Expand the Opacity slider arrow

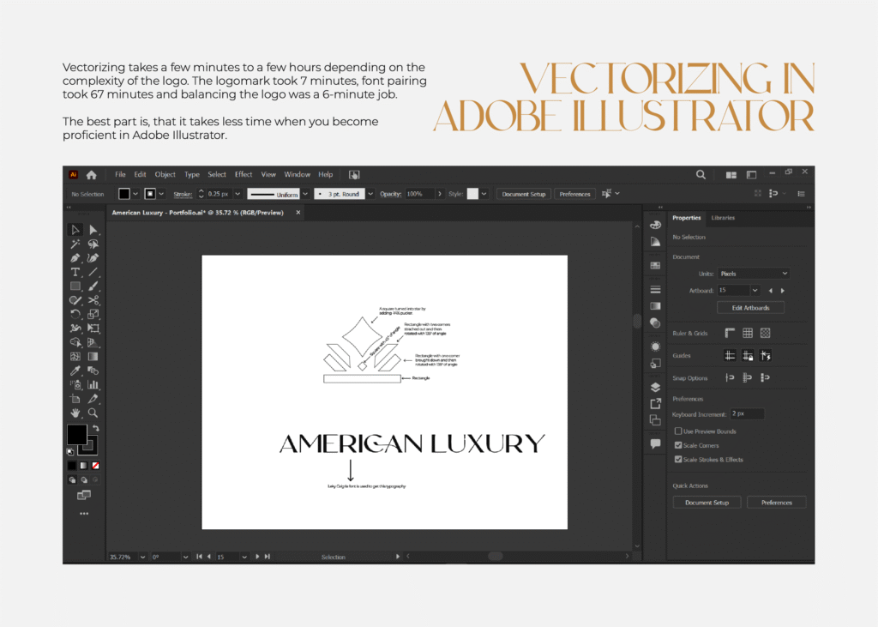click(440, 194)
